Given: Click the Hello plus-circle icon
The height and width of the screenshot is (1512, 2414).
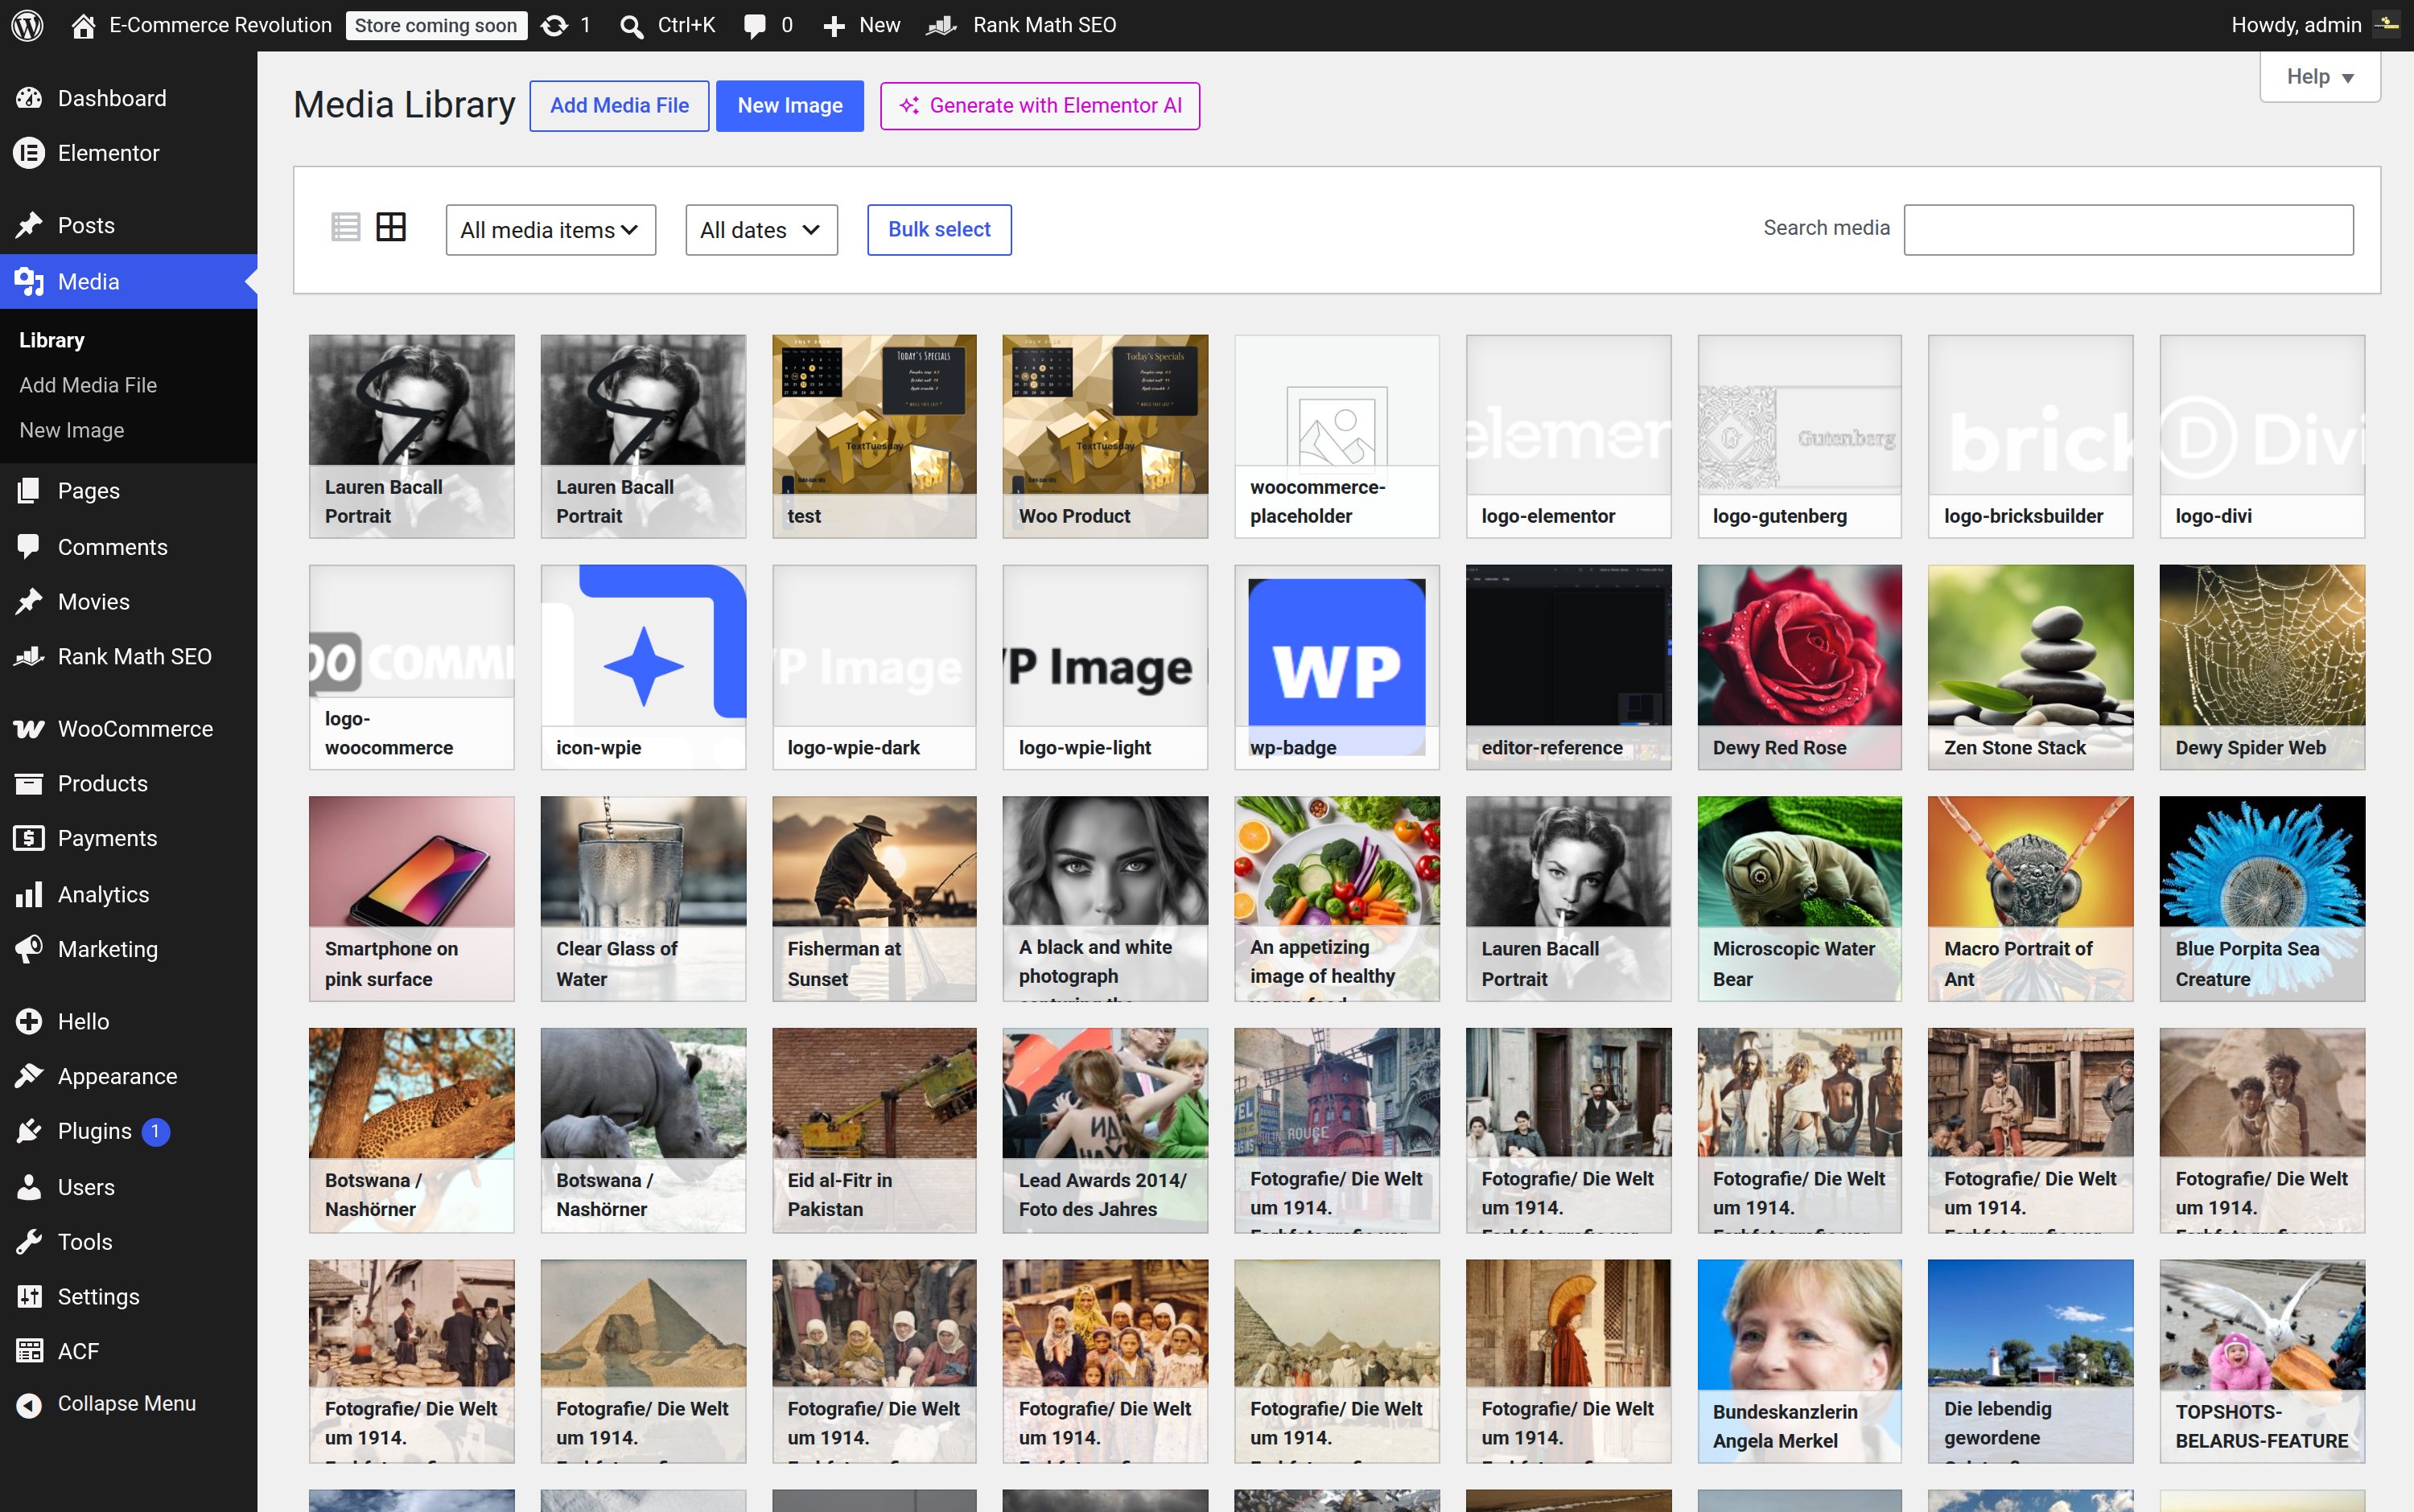Looking at the screenshot, I should point(29,1021).
